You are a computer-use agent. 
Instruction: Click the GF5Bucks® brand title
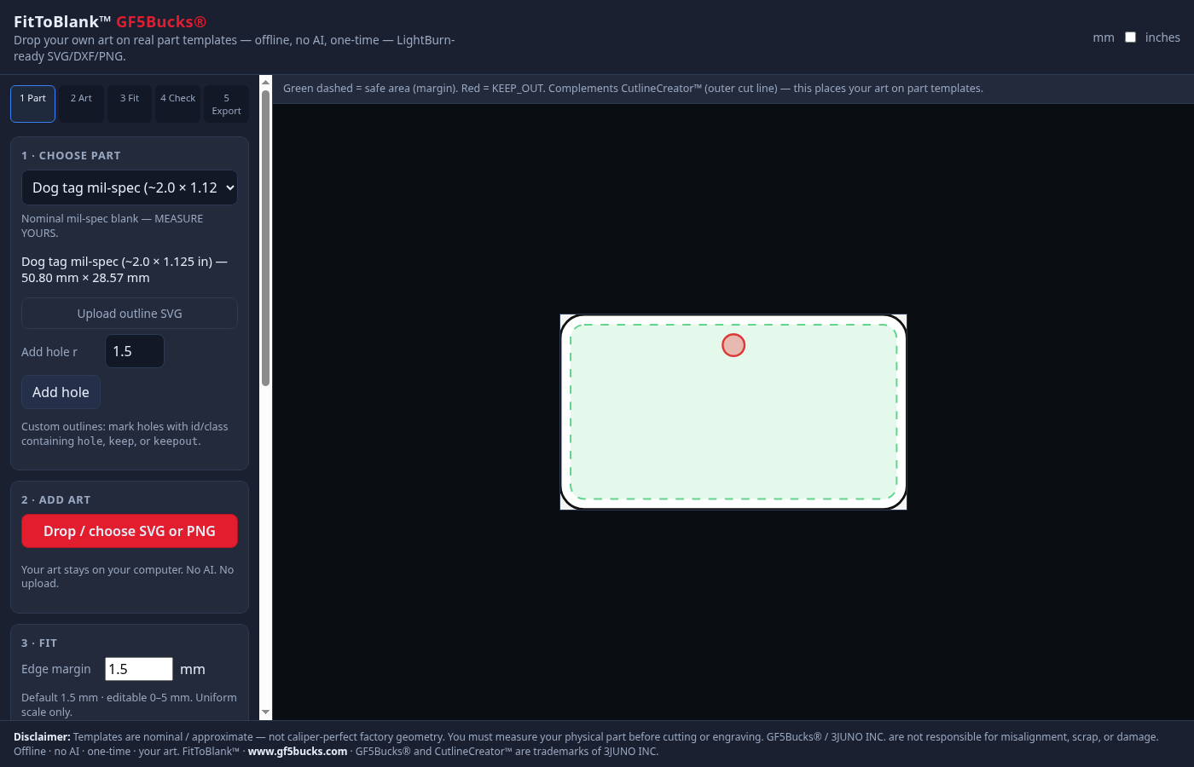[x=161, y=22]
